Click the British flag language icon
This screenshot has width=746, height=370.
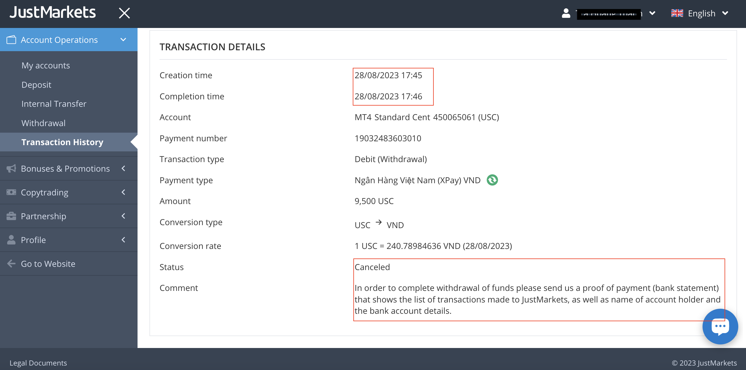coord(677,13)
